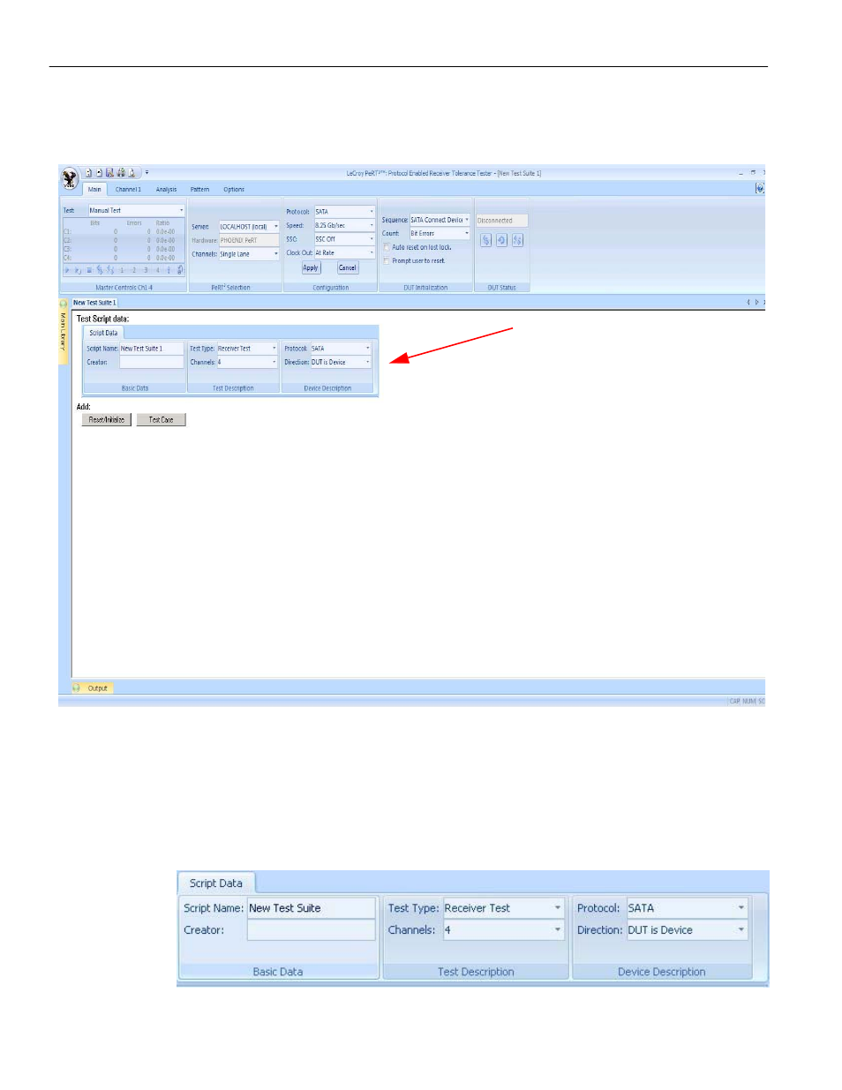Click the LeCroy application logo button
Screen dimensions: 842x1090
pos(70,179)
